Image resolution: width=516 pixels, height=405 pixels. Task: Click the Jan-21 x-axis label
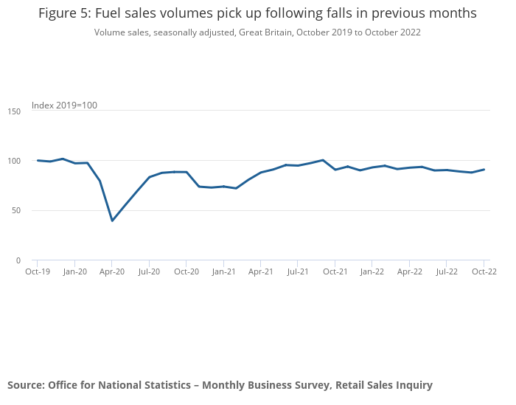click(x=223, y=271)
